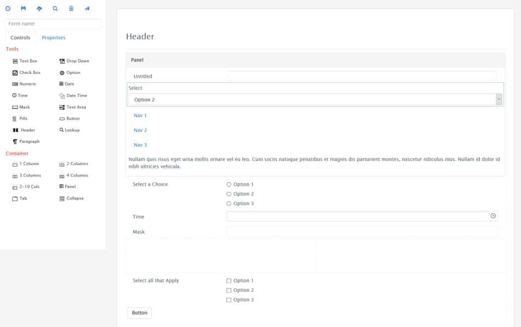Switch to the Properties tab

point(54,38)
